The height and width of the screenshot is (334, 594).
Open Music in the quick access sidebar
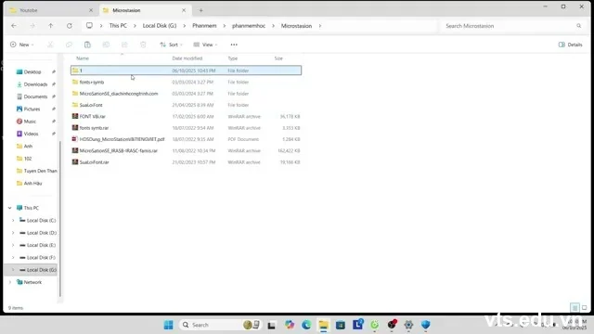coord(30,122)
